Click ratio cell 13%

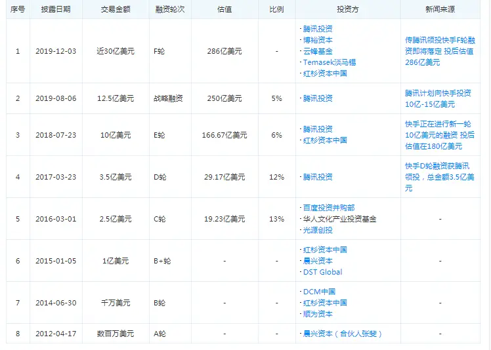click(x=276, y=219)
